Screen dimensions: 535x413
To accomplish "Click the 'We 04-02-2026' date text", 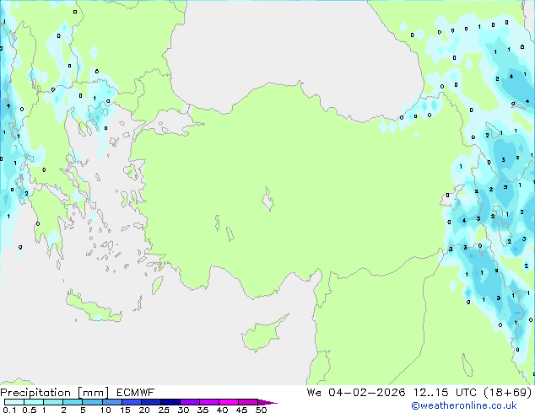I will click(x=356, y=393).
